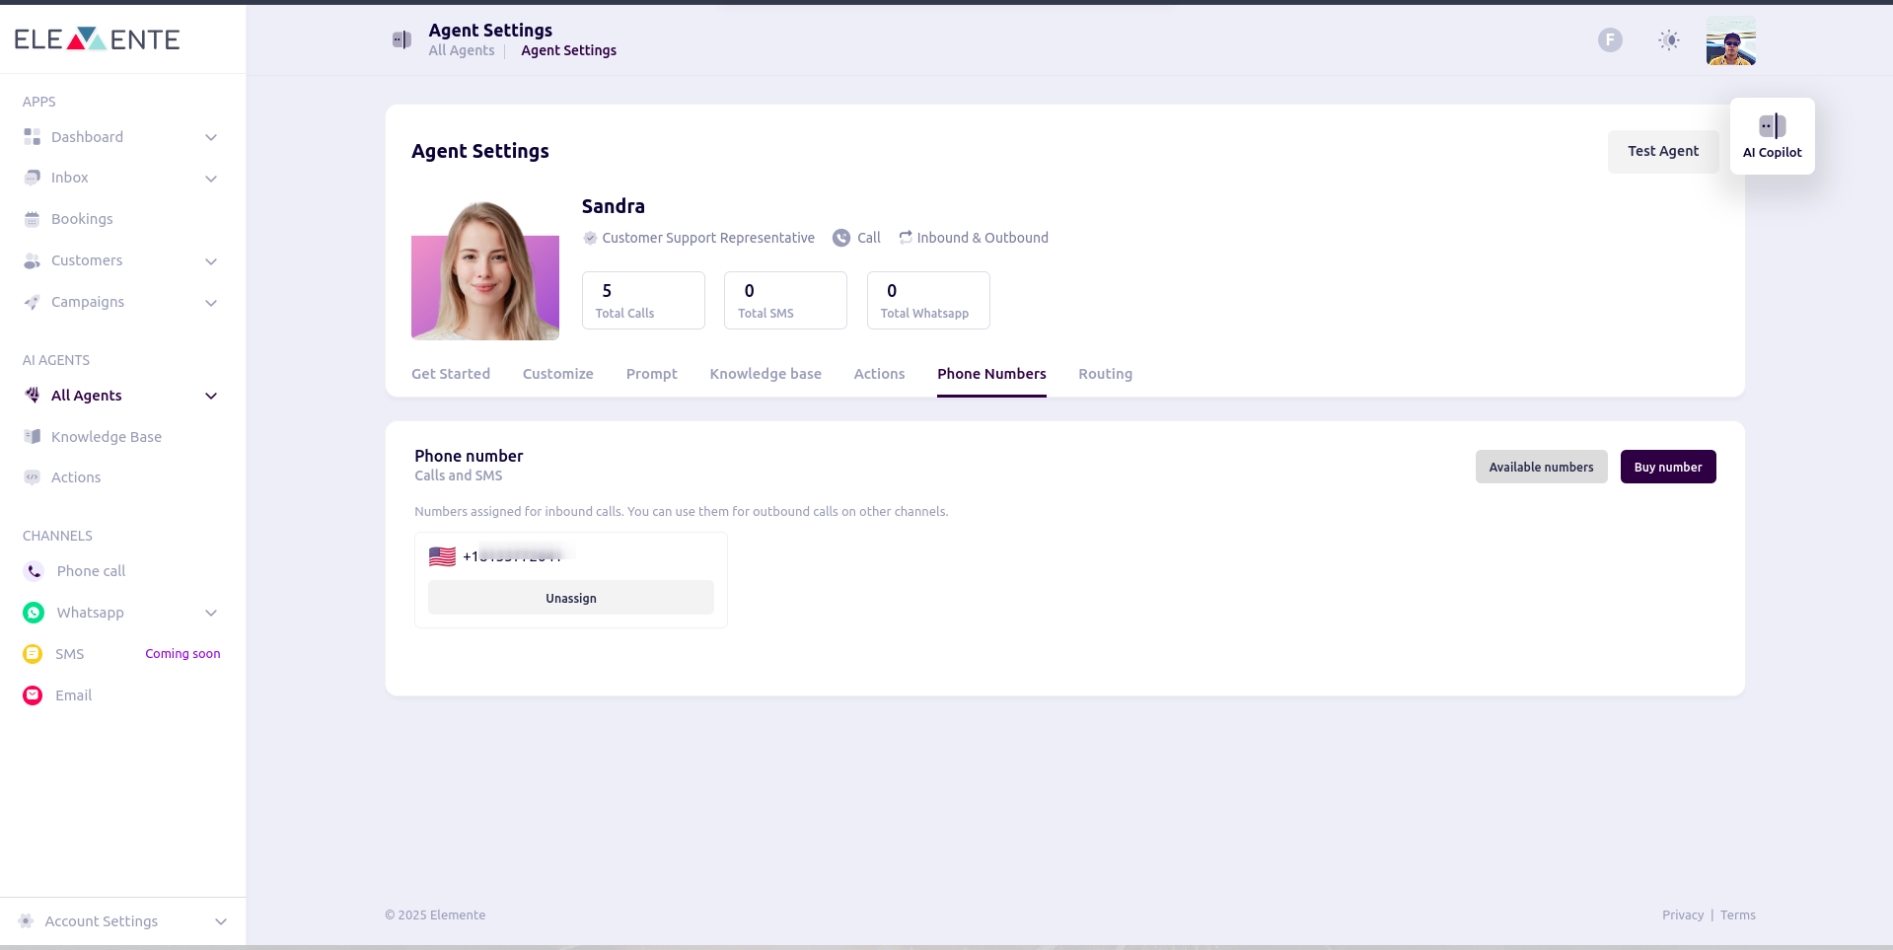Collapse the All Agents chevron
Viewport: 1893px width, 950px height.
[x=211, y=396]
